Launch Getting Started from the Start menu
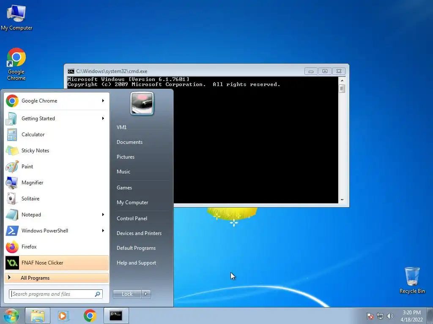Viewport: 433px width, 324px height. 57,119
